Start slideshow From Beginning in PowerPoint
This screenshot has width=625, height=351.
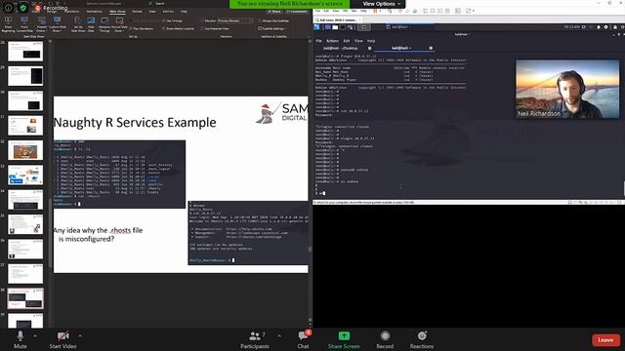[8, 23]
